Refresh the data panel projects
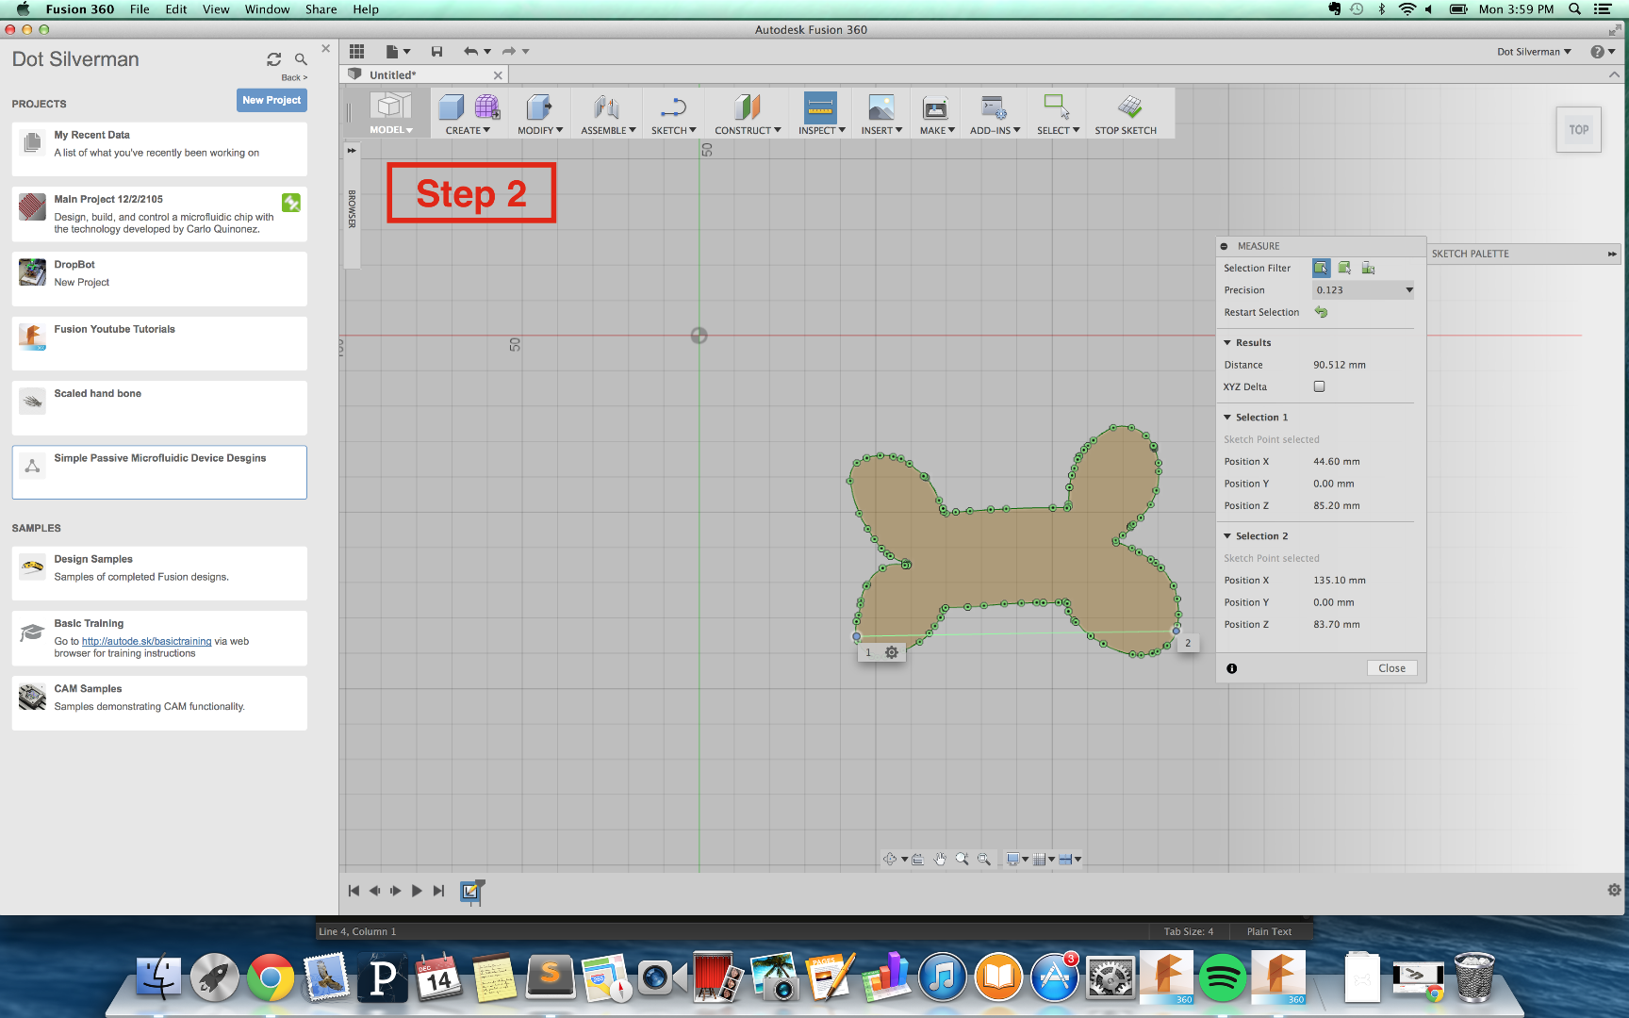Viewport: 1629px width, 1018px height. click(273, 59)
